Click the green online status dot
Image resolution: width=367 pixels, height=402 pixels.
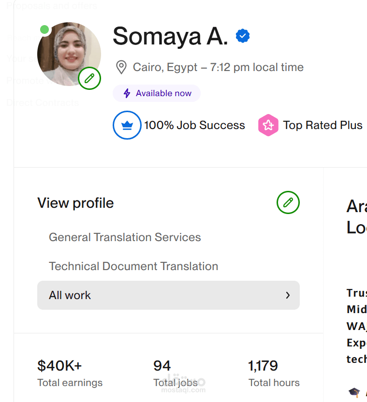[44, 29]
